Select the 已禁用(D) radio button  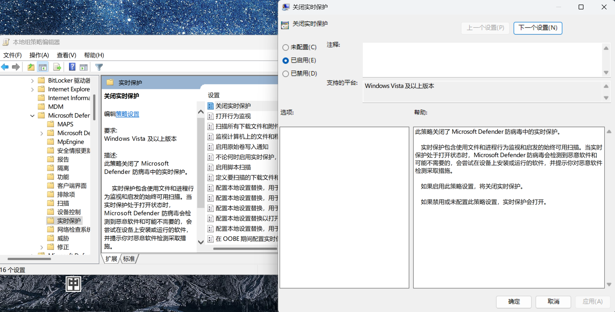pos(286,74)
